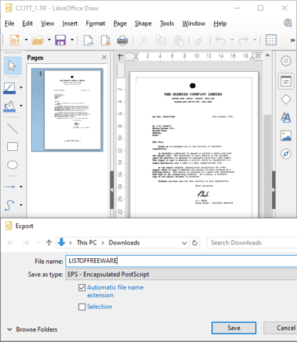The width and height of the screenshot is (297, 342).
Task: Click the Refresh button in Export dialog
Action: pyautogui.click(x=195, y=243)
